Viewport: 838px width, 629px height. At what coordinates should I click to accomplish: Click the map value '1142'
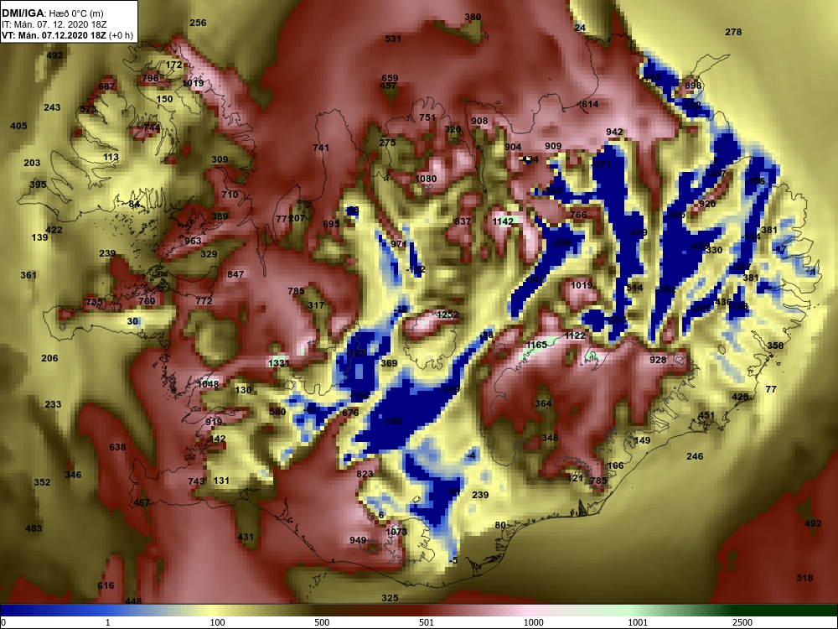tap(503, 221)
